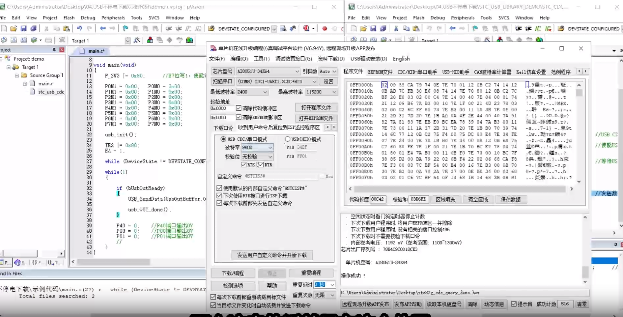The height and width of the screenshot is (317, 623).
Task: Click the Insert Bookmark flag icon in left toolbar
Action: [x=125, y=29]
